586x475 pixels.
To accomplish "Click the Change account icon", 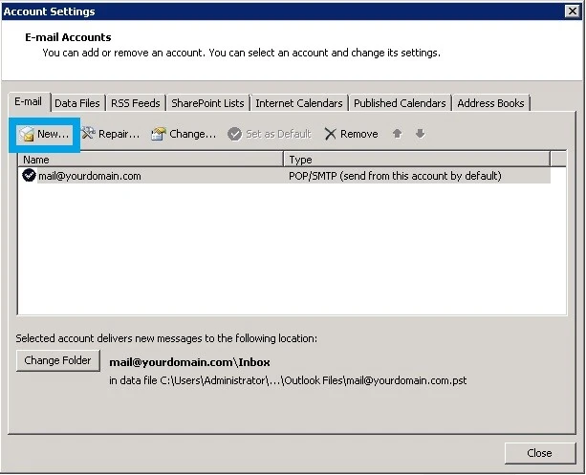I will click(x=159, y=134).
